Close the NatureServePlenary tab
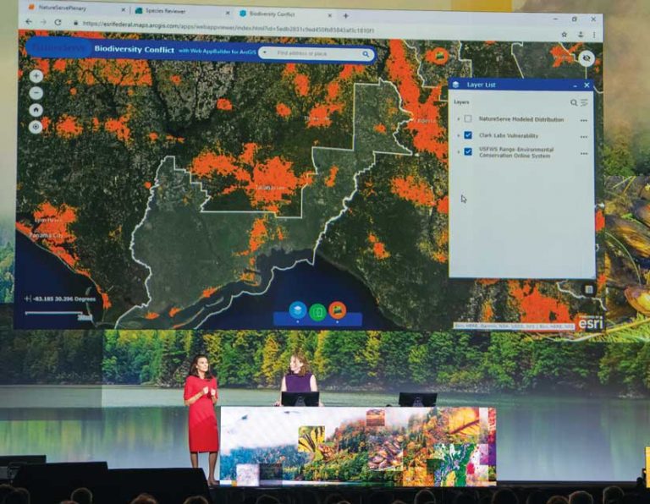Screen dimensions: 650x504 click(x=123, y=9)
